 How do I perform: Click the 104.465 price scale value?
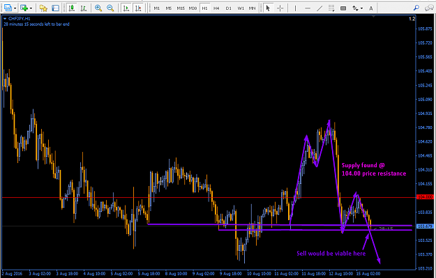[425, 155]
